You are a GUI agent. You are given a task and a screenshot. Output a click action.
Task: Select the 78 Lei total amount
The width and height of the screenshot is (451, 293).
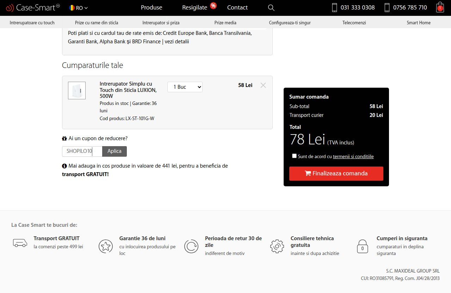click(x=307, y=140)
